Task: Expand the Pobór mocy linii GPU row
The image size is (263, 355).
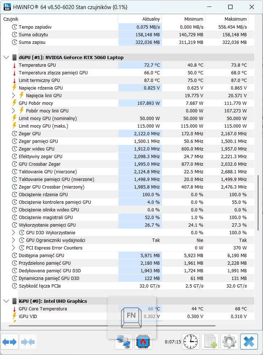Action: pyautogui.click(x=13, y=111)
